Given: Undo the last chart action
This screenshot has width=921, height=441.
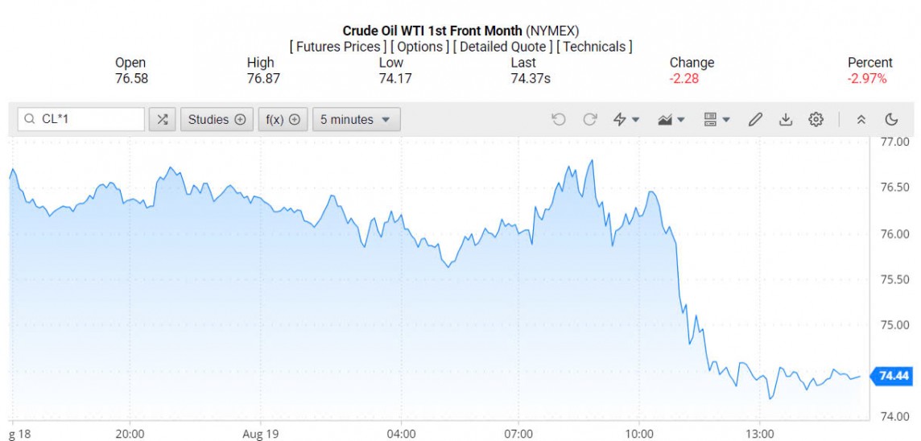Looking at the screenshot, I should 559,120.
